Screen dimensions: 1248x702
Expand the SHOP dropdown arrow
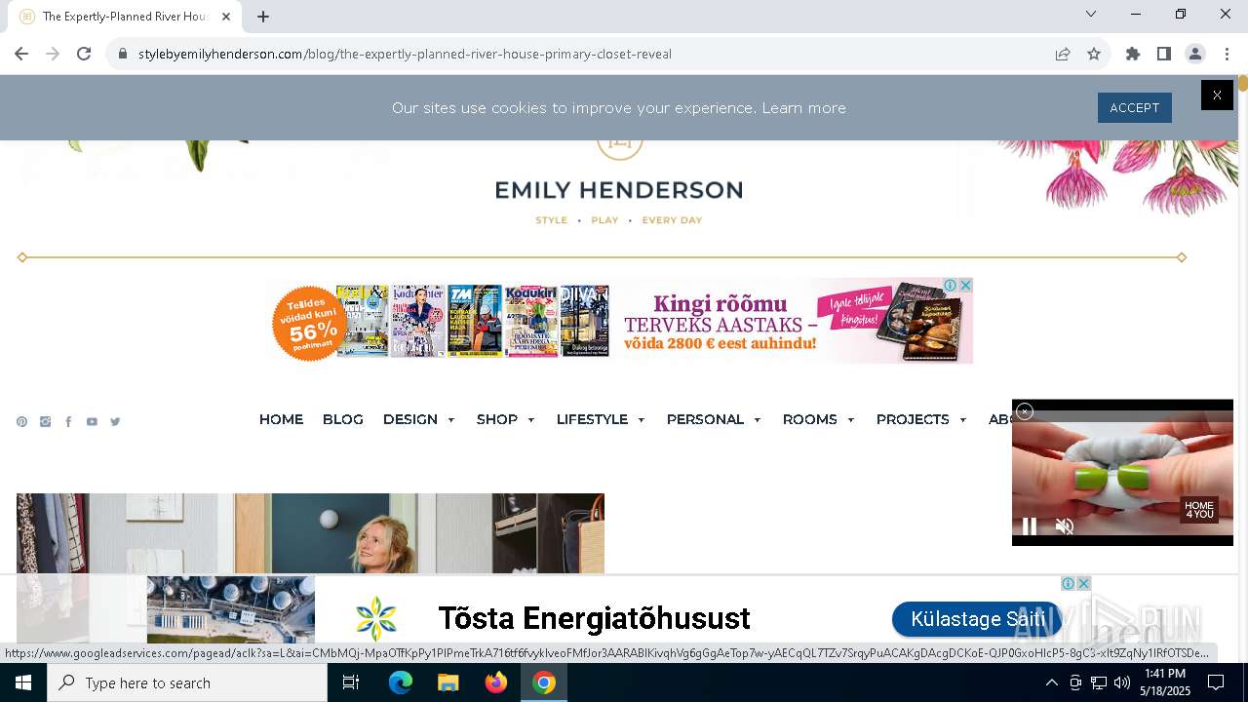[x=530, y=420]
